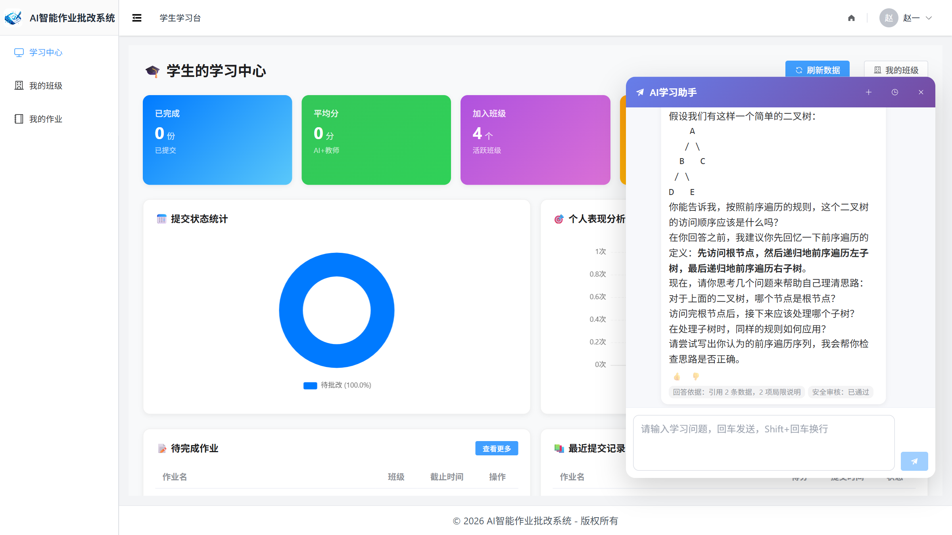Screen dimensions: 952x535
Task: Click the 平均分 statistics card
Action: 376,139
